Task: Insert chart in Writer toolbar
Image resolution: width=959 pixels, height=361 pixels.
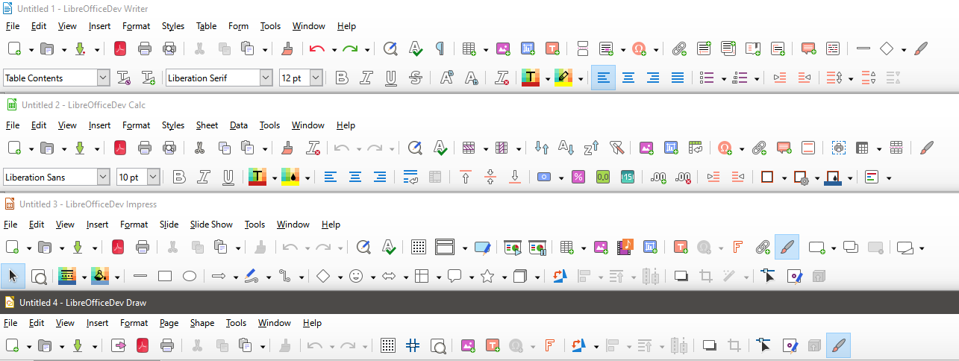Action: (x=528, y=49)
